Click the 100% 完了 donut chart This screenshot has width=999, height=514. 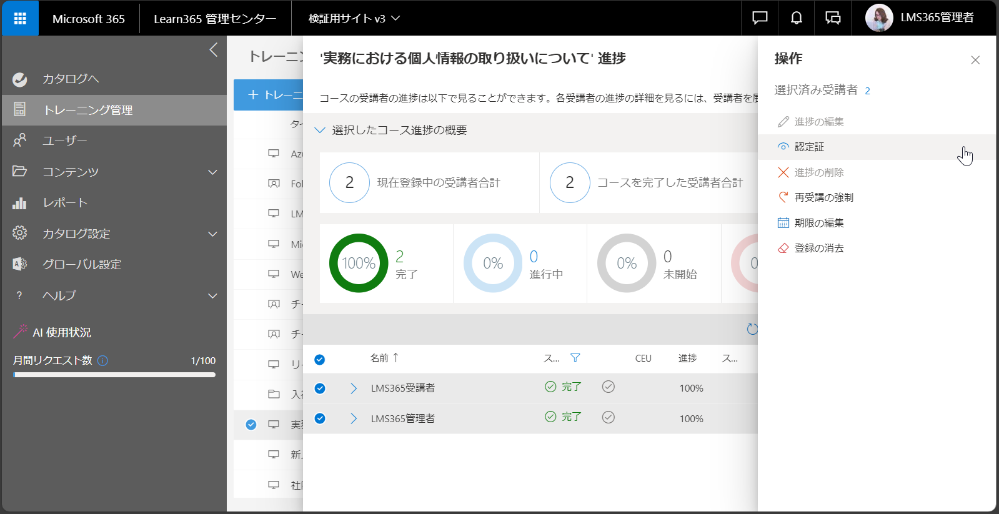click(x=359, y=263)
